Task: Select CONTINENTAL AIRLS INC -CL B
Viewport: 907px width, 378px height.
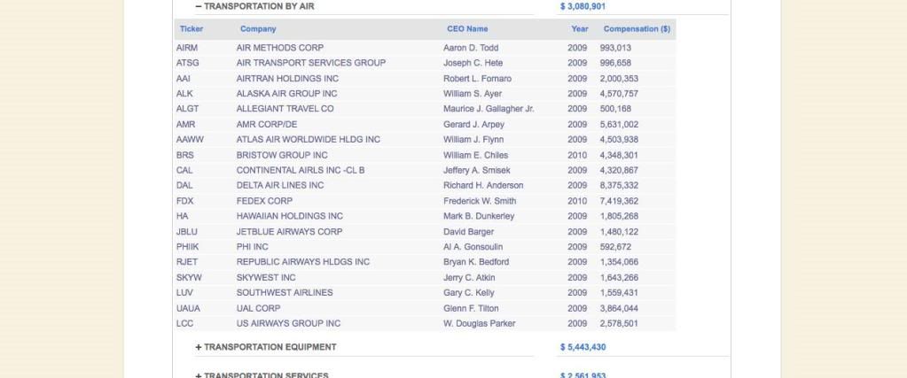Action: click(301, 170)
